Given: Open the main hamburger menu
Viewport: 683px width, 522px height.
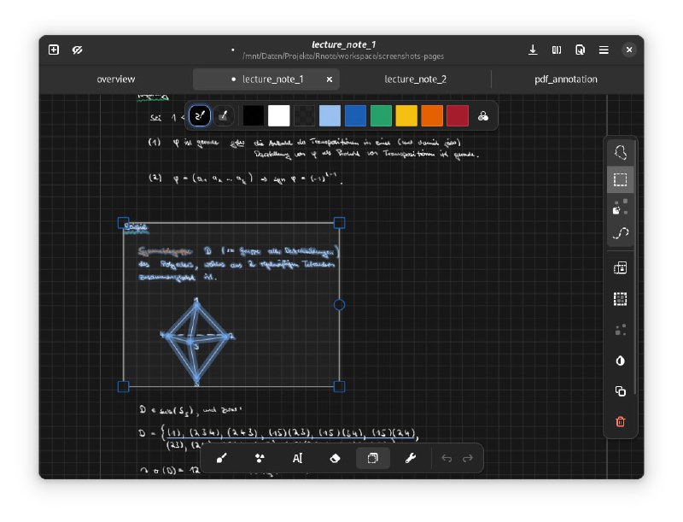Looking at the screenshot, I should point(604,50).
